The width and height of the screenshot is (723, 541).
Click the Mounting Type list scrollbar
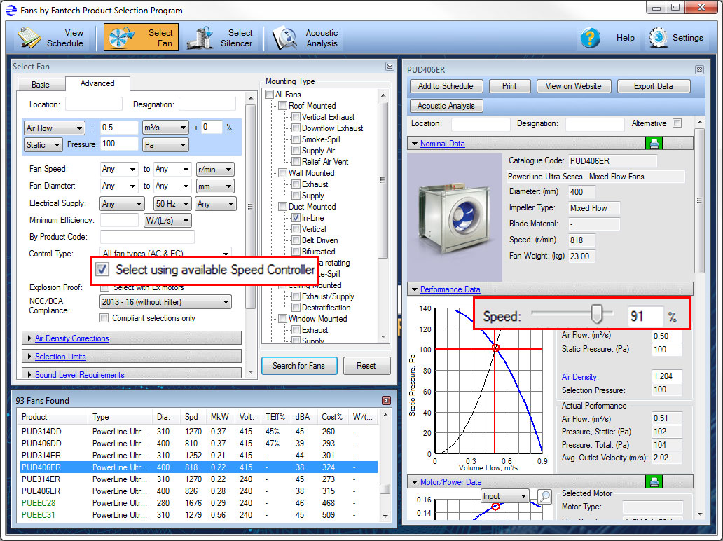pos(383,180)
